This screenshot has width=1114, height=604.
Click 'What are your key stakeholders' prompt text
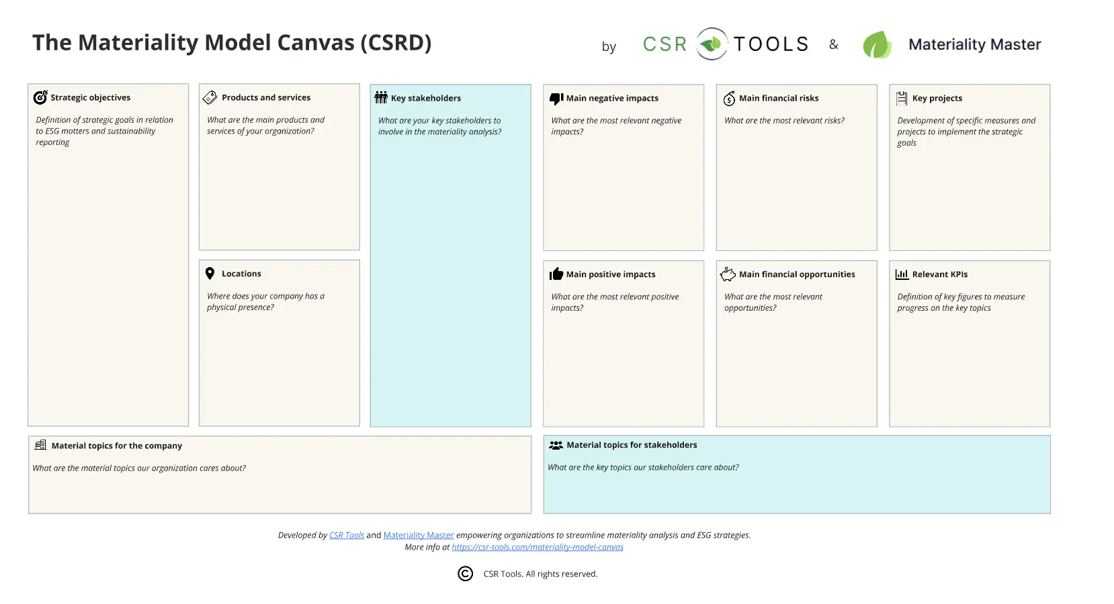439,126
